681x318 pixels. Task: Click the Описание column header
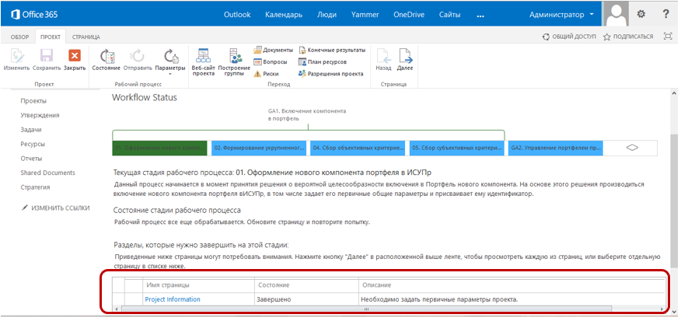(376, 285)
